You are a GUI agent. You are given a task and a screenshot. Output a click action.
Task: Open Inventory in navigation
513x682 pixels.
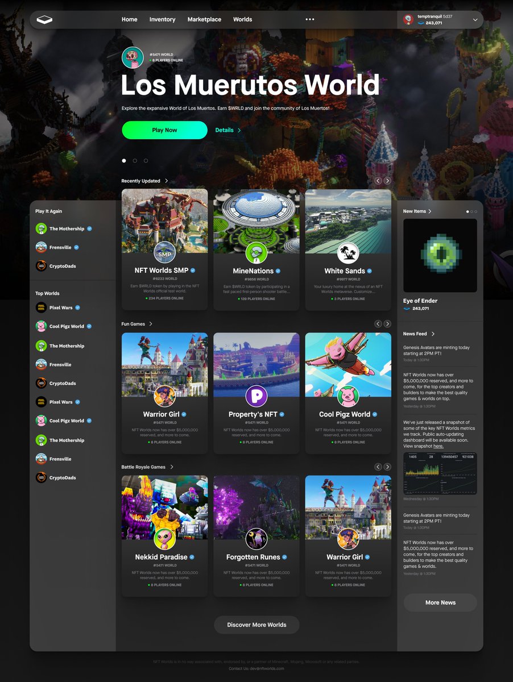(x=162, y=19)
